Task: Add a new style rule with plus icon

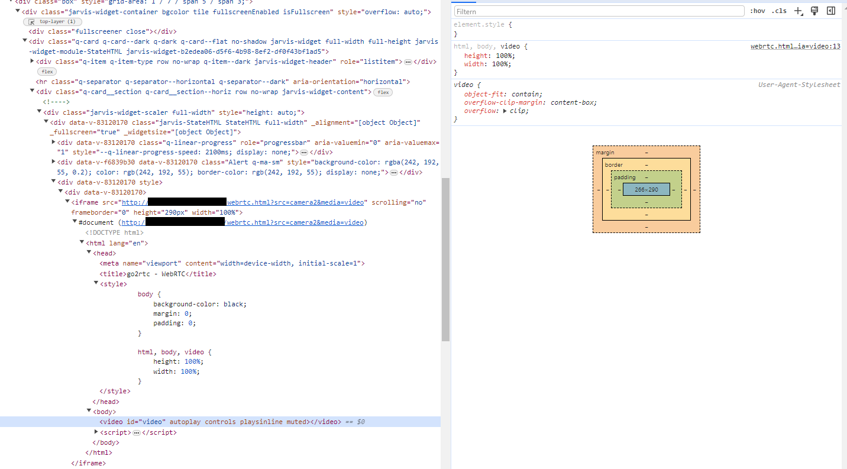Action: pos(798,11)
